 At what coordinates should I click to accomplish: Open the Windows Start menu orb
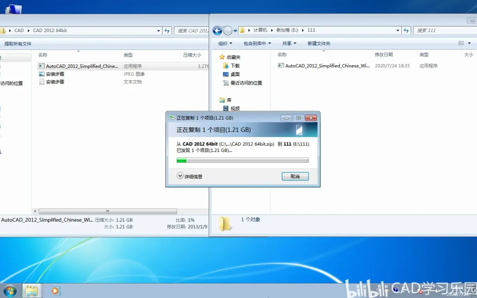point(10,291)
